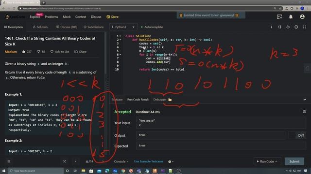Switch to Run Code Result tab
This screenshot has height=174, width=311.
point(138,100)
